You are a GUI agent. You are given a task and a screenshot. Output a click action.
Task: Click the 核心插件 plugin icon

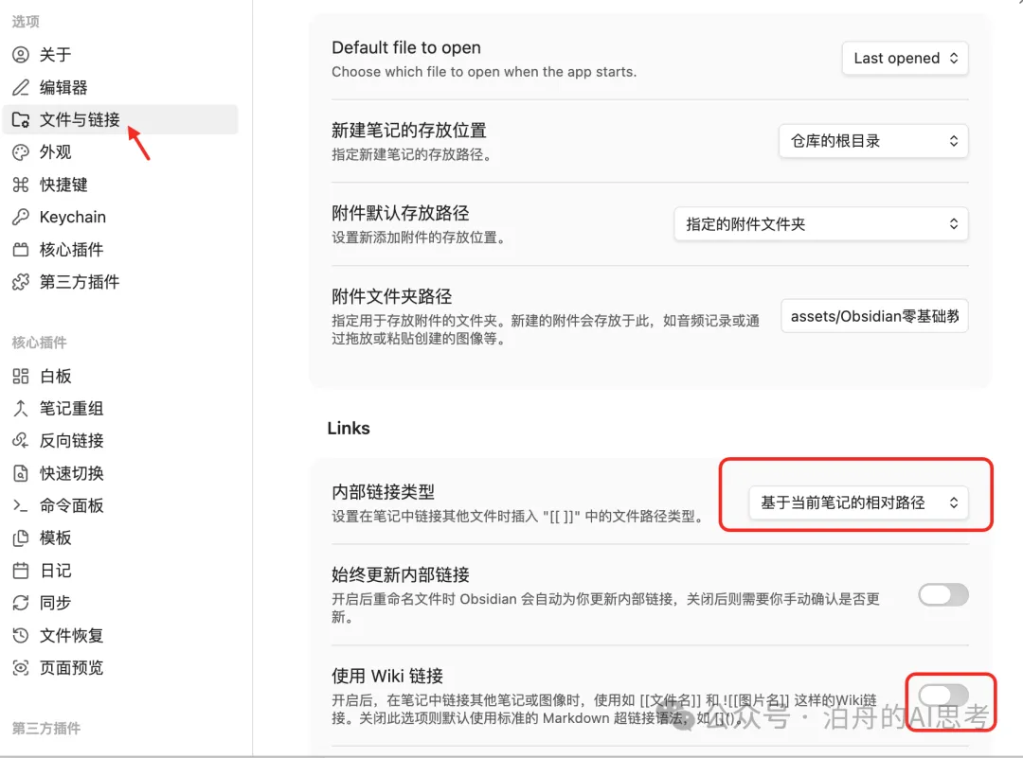[x=21, y=250]
